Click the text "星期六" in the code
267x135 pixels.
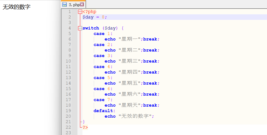pos(129,94)
